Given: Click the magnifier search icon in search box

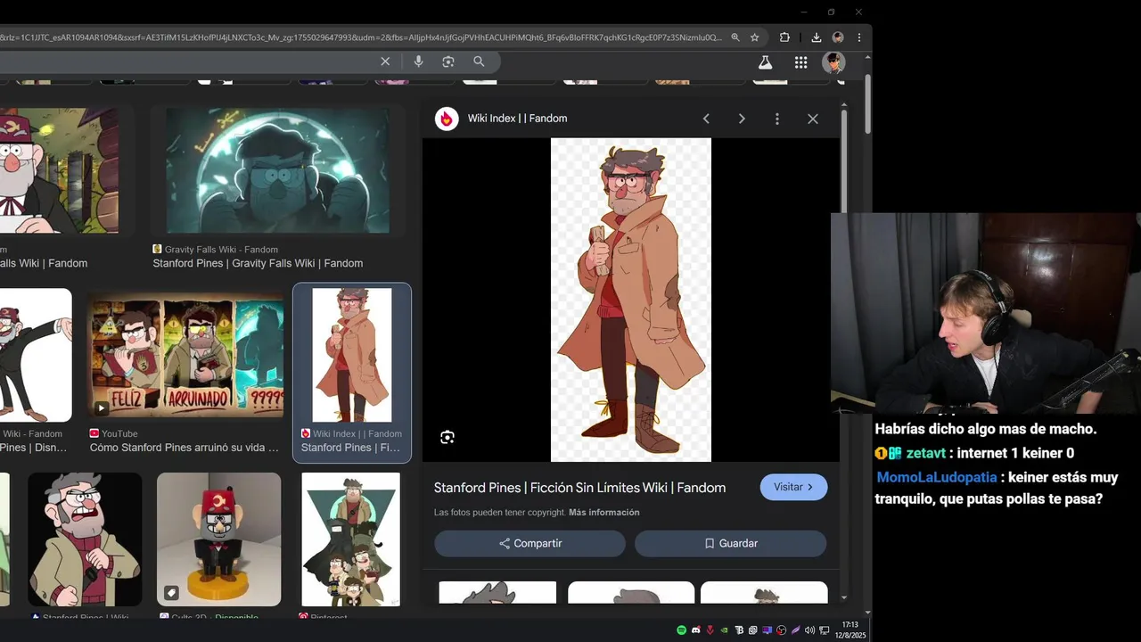Looking at the screenshot, I should pyautogui.click(x=479, y=62).
